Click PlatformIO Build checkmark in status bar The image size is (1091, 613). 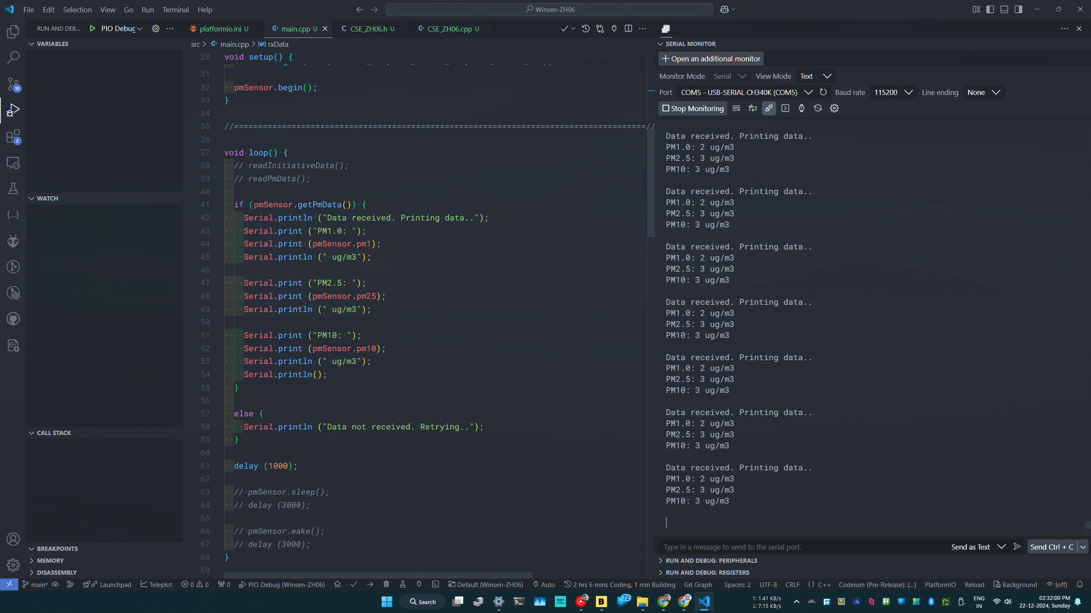(354, 584)
